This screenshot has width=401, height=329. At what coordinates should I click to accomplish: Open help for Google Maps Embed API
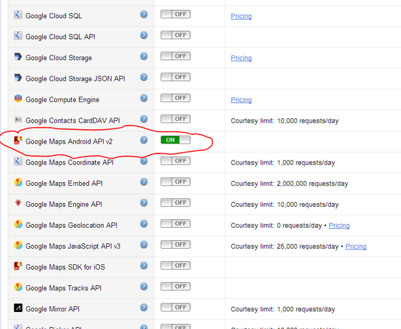[x=144, y=182]
